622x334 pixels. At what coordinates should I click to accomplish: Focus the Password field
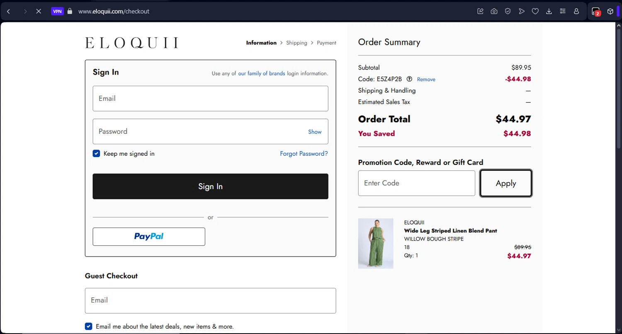tap(210, 131)
